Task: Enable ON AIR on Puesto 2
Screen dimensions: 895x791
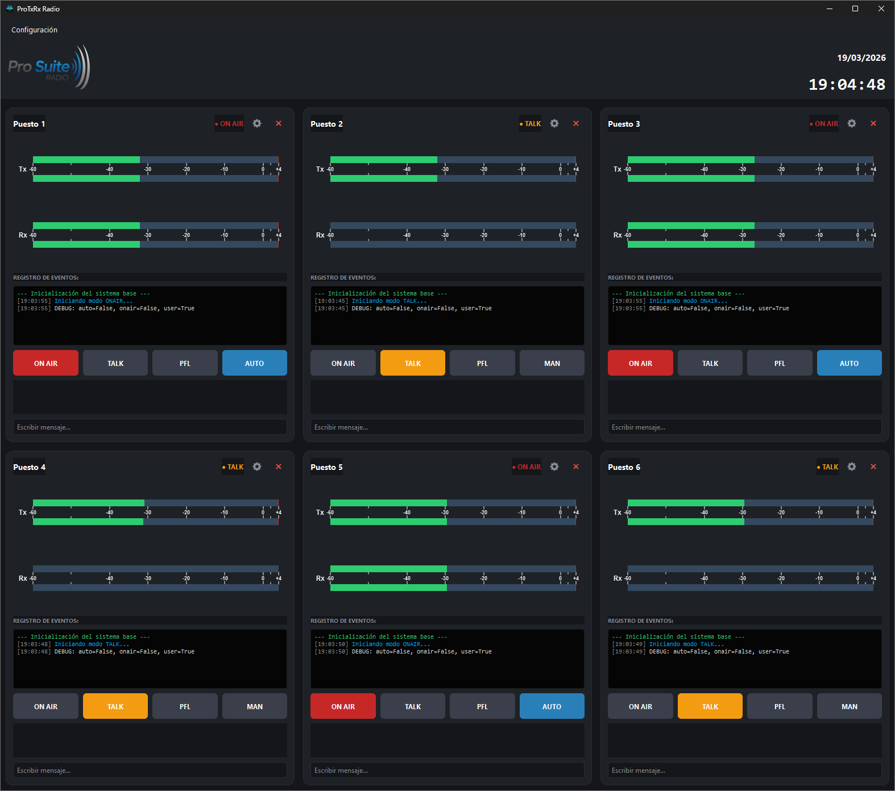Action: (343, 363)
